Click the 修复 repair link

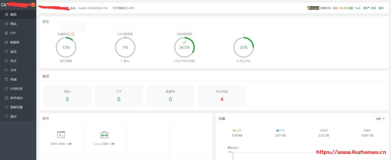pyautogui.click(x=373, y=8)
